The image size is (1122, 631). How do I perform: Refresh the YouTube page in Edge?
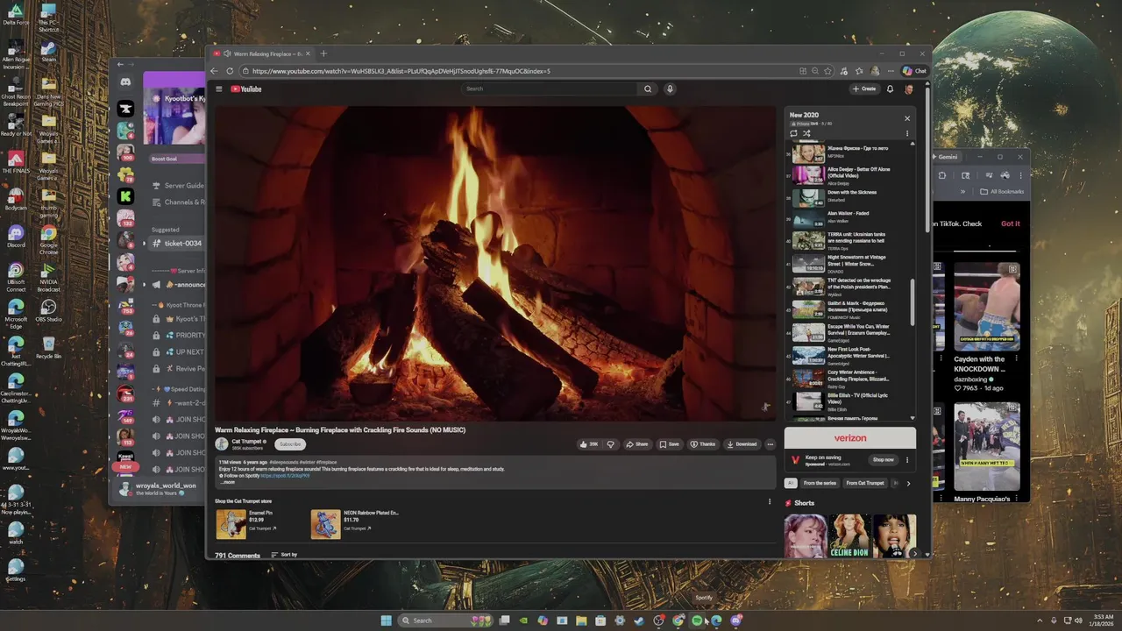click(230, 71)
